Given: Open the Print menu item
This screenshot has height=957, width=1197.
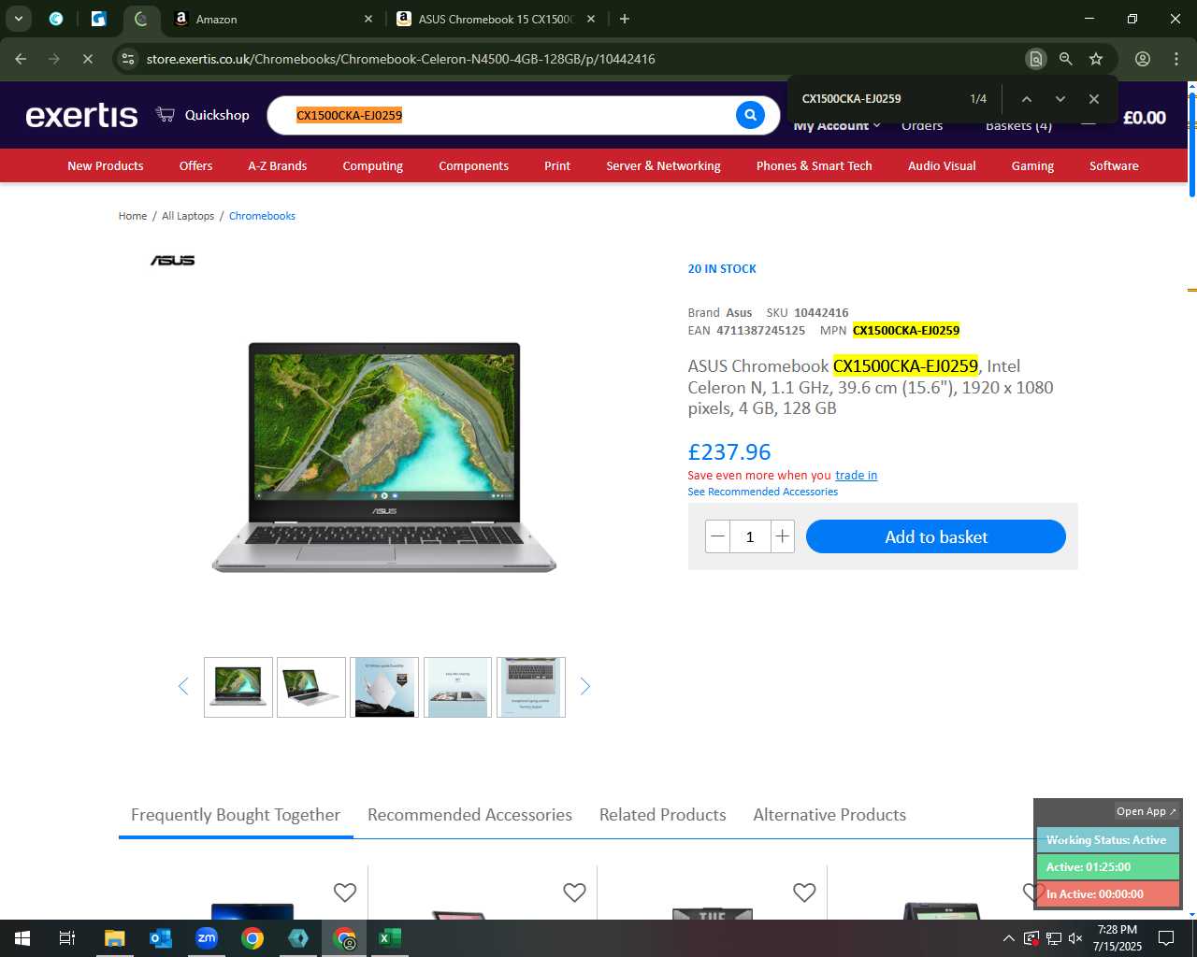Looking at the screenshot, I should click(x=557, y=165).
